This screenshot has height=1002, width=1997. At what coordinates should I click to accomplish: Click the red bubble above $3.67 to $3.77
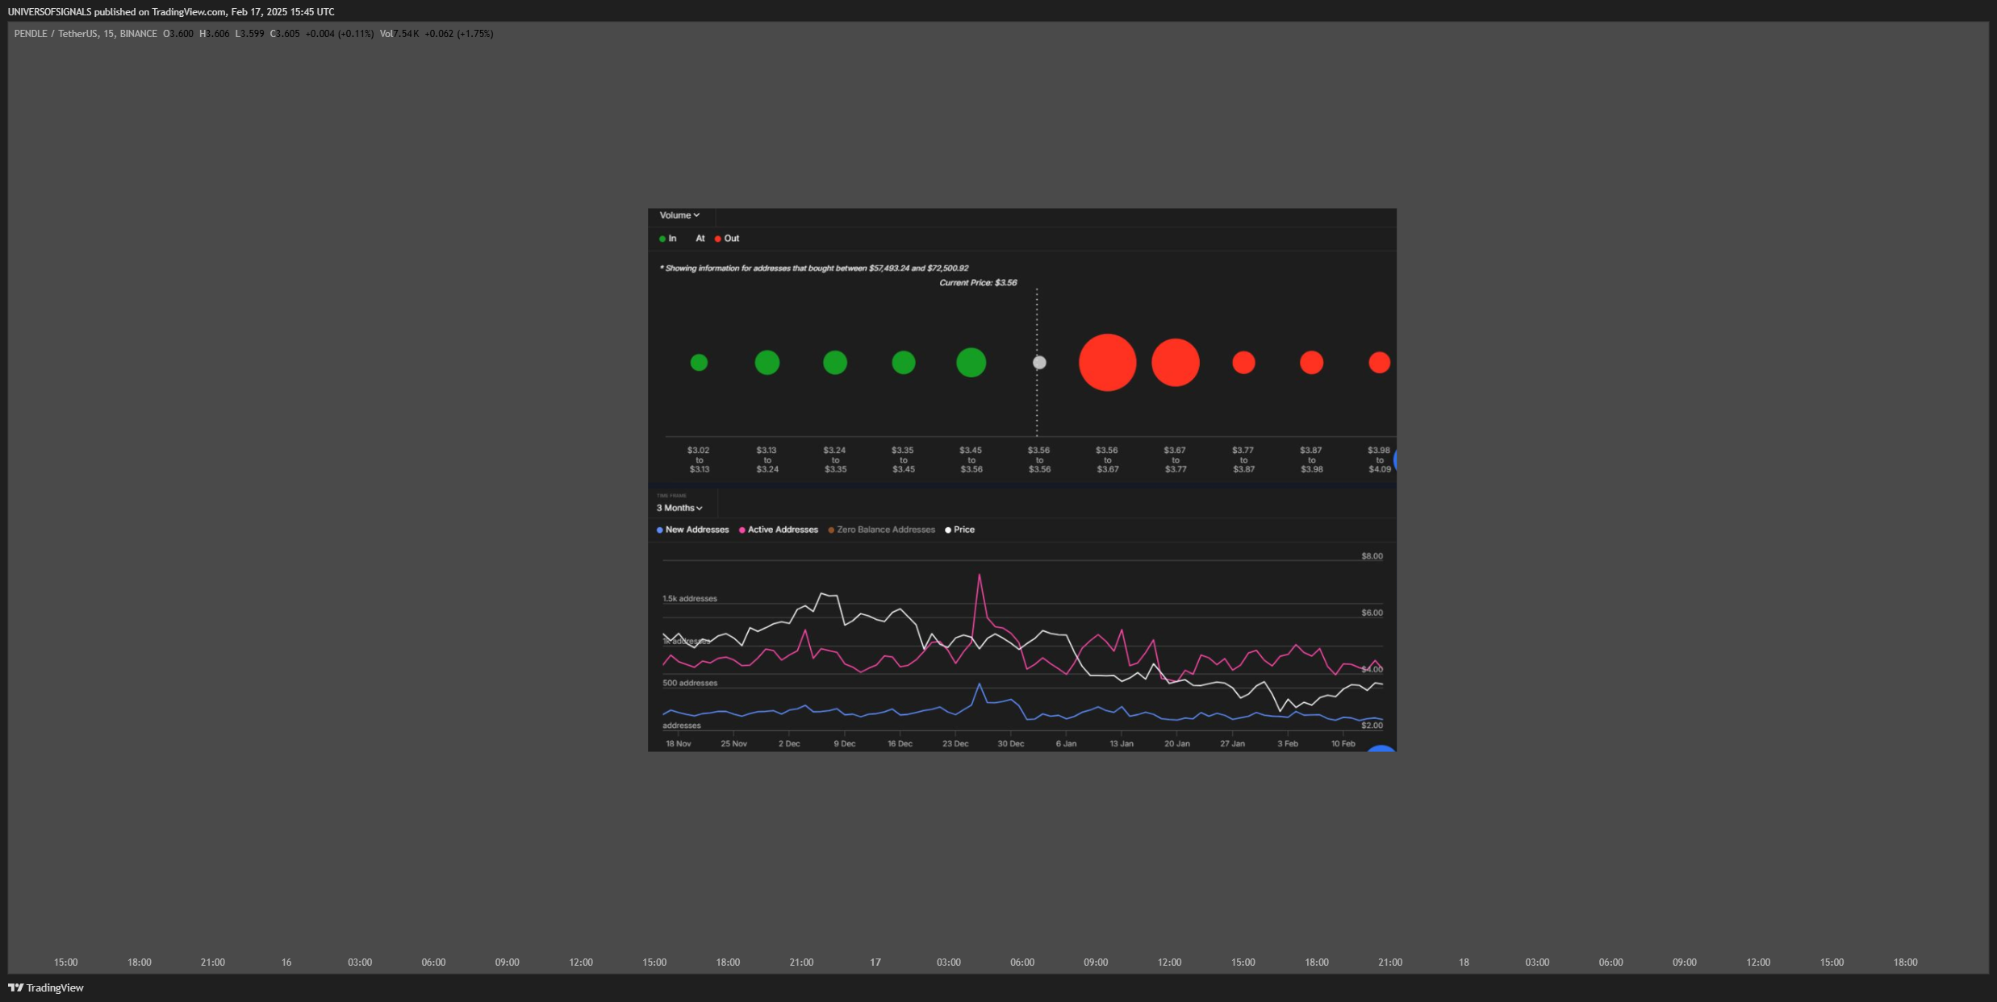pyautogui.click(x=1175, y=363)
